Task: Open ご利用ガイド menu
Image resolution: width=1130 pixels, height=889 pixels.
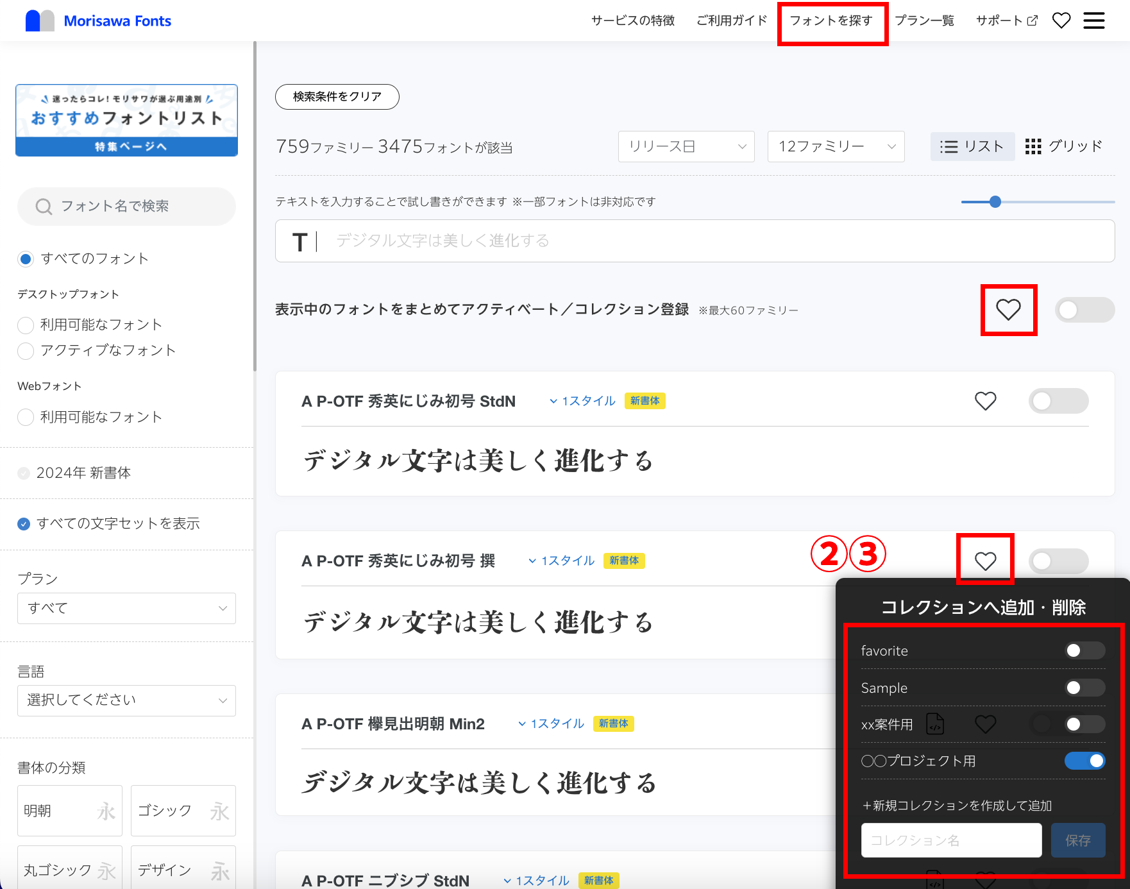Action: pyautogui.click(x=732, y=21)
